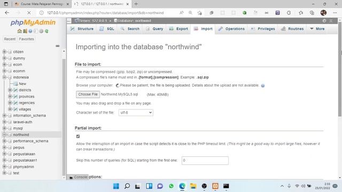Viewport: 342px width, 192px height.
Task: Expand the dummy database
Action: [x=4, y=58]
